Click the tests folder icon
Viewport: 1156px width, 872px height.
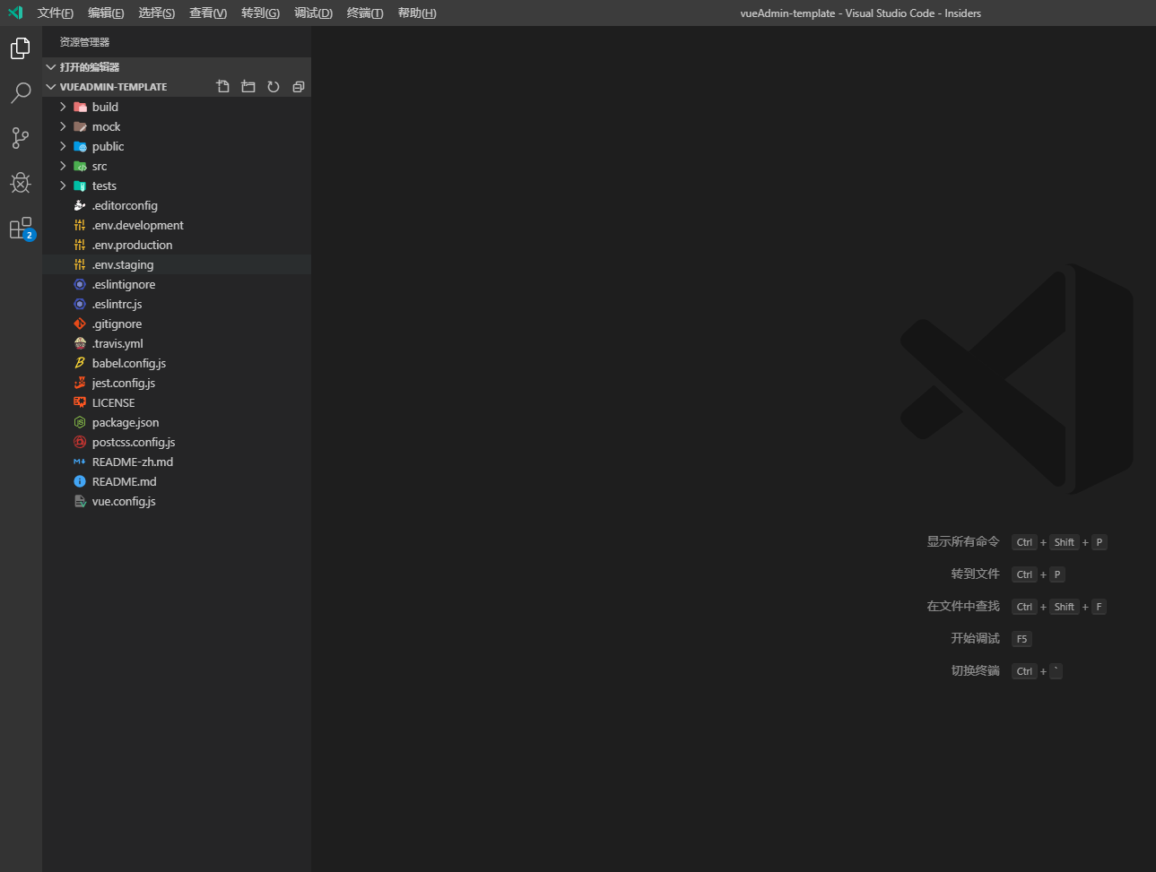[x=80, y=186]
